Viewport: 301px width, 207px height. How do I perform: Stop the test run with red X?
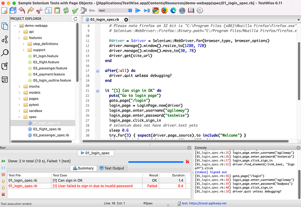point(187,161)
